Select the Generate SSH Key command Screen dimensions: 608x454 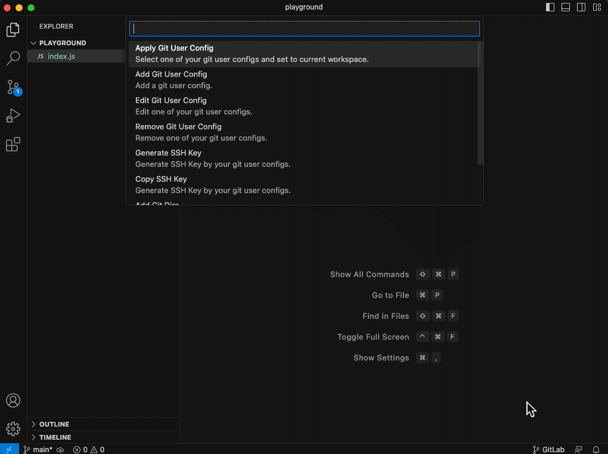304,158
